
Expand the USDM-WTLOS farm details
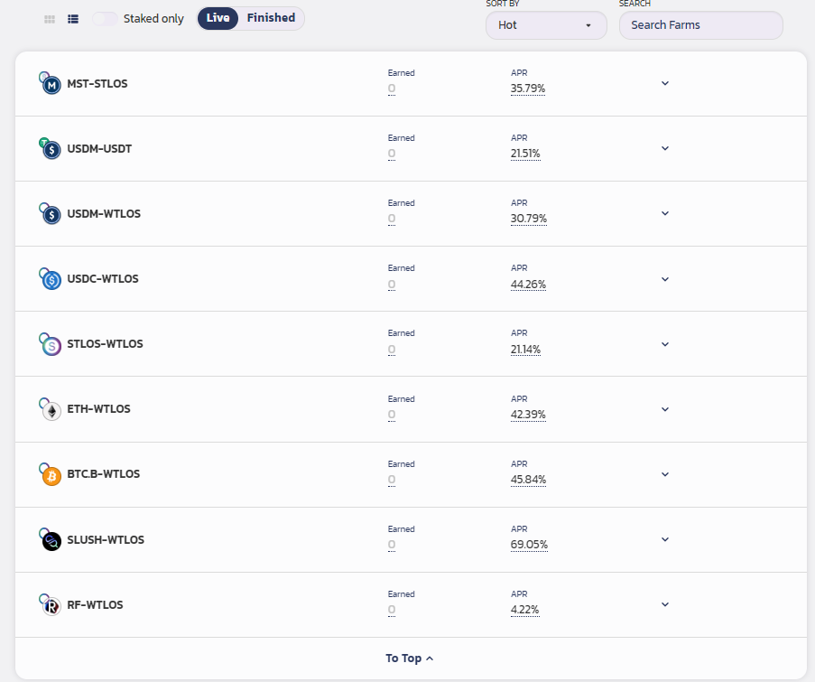click(665, 214)
